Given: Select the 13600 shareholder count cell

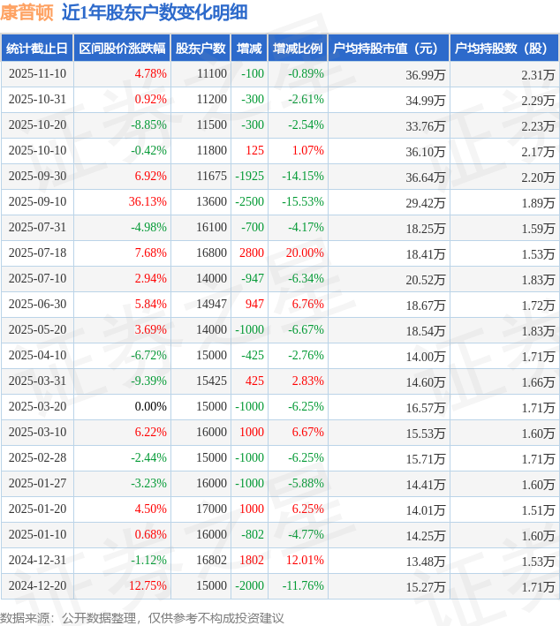Looking at the screenshot, I should pyautogui.click(x=212, y=202).
